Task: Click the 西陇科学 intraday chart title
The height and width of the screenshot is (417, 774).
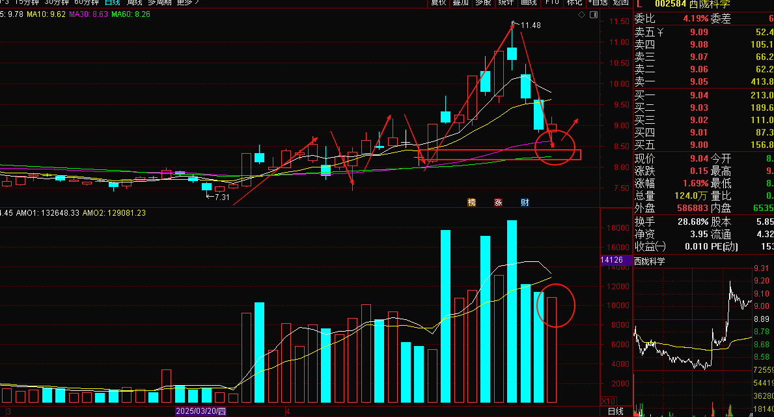Action: (649, 261)
